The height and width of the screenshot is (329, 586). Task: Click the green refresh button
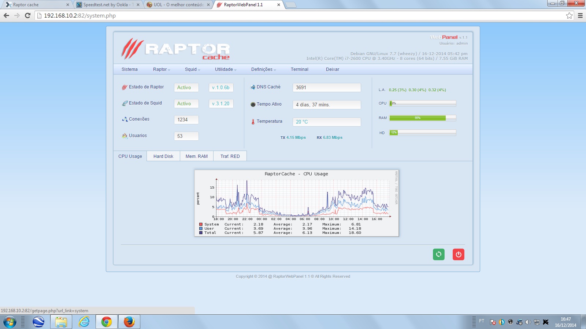click(x=439, y=254)
